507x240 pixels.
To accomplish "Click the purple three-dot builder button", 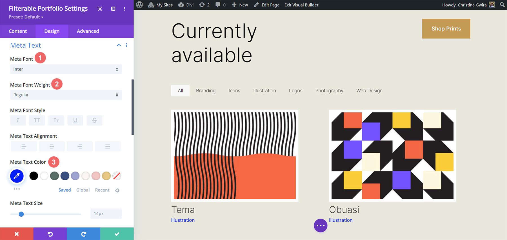I will click(321, 226).
